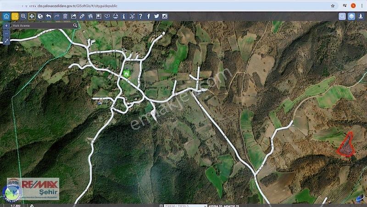
Task: Click the red highlighted parcel
Action: click(346, 145)
